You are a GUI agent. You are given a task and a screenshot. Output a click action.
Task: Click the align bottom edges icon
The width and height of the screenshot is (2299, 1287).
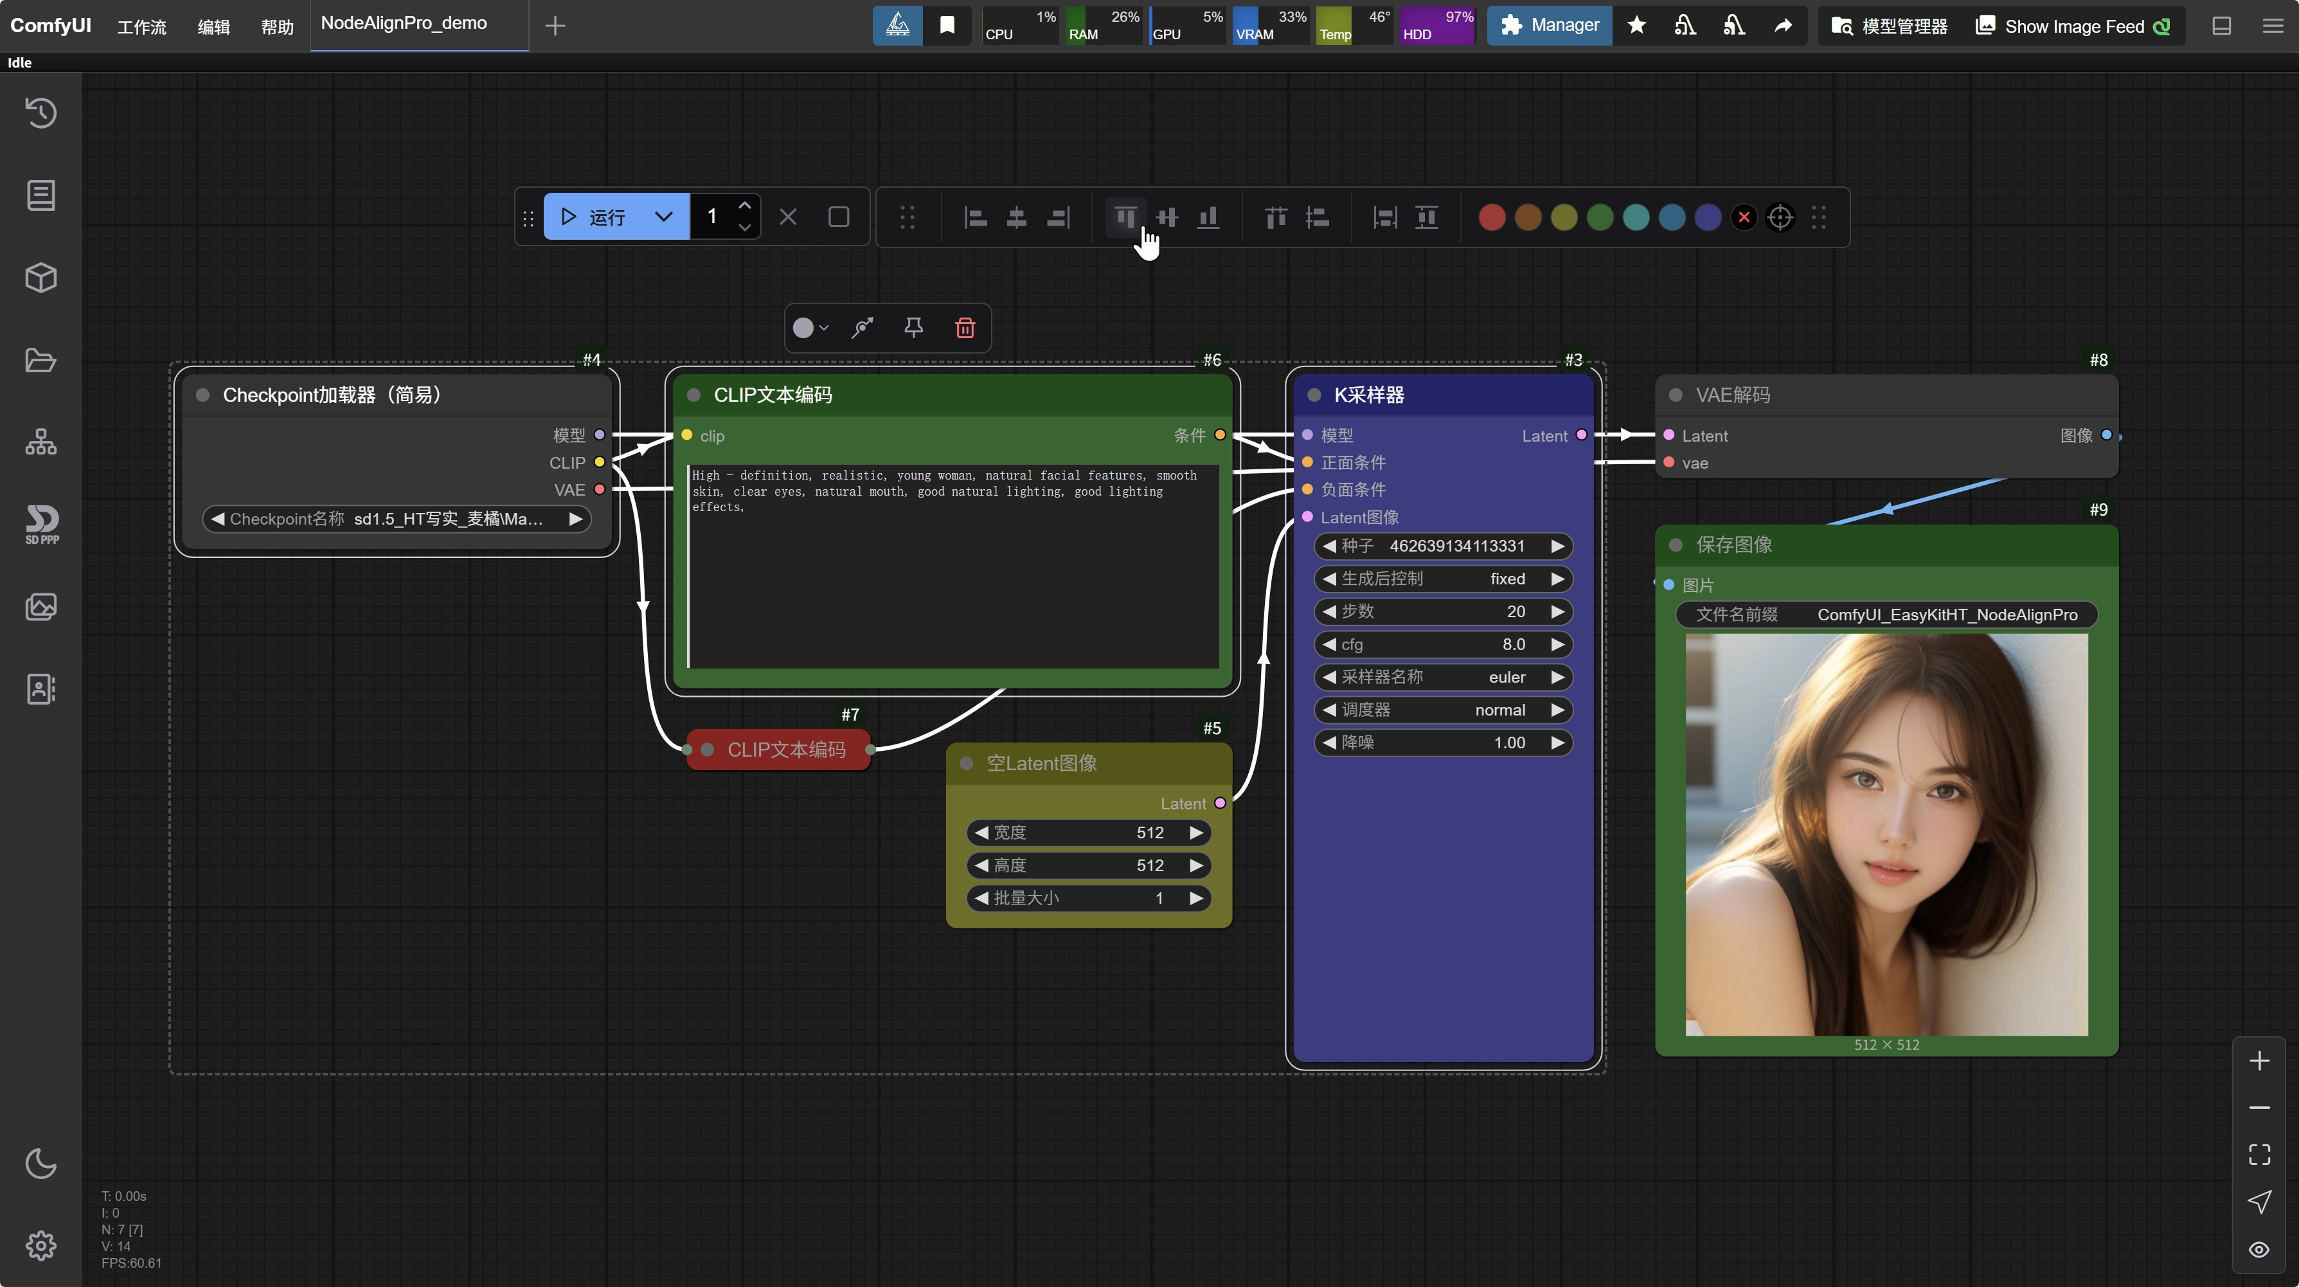(x=1208, y=217)
